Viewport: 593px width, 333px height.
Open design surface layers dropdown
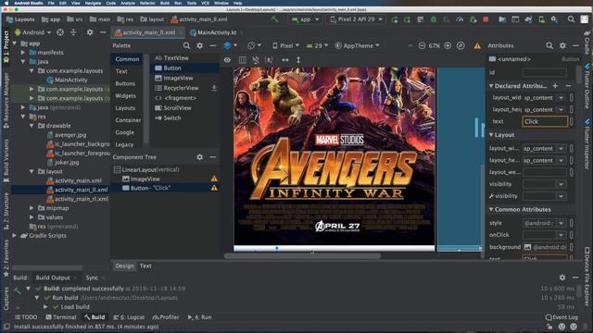pyautogui.click(x=230, y=45)
